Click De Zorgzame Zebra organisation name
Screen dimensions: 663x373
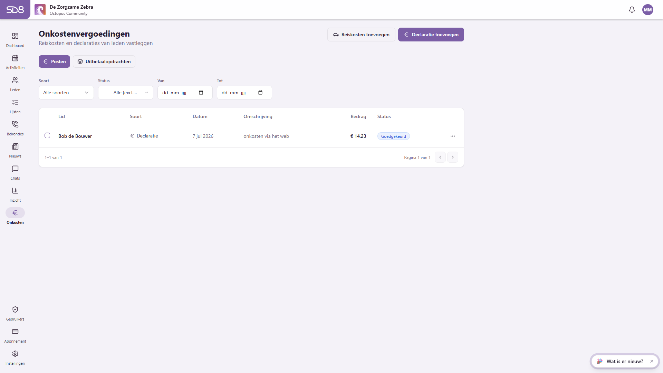(x=71, y=7)
